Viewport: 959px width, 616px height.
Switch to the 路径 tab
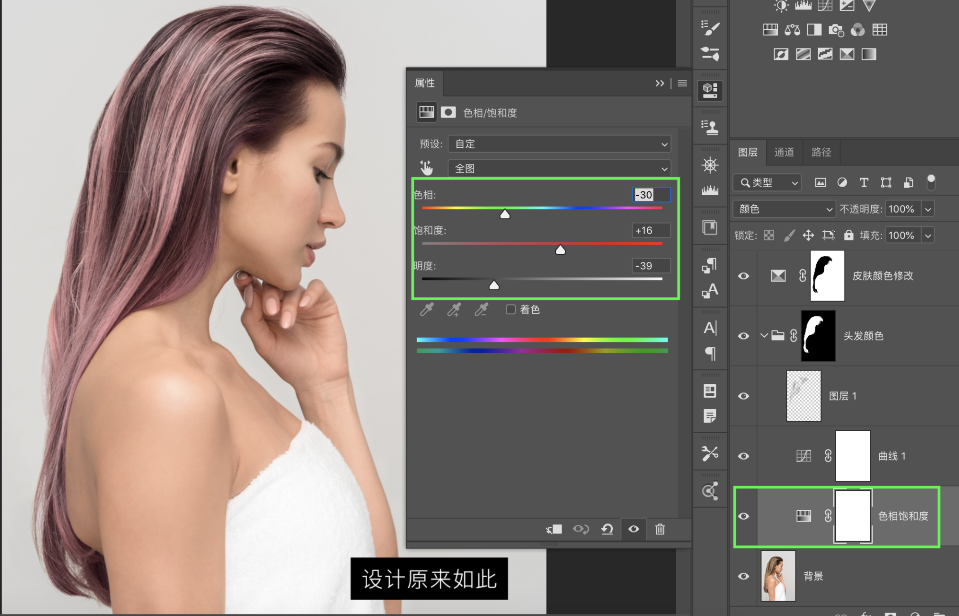click(821, 152)
